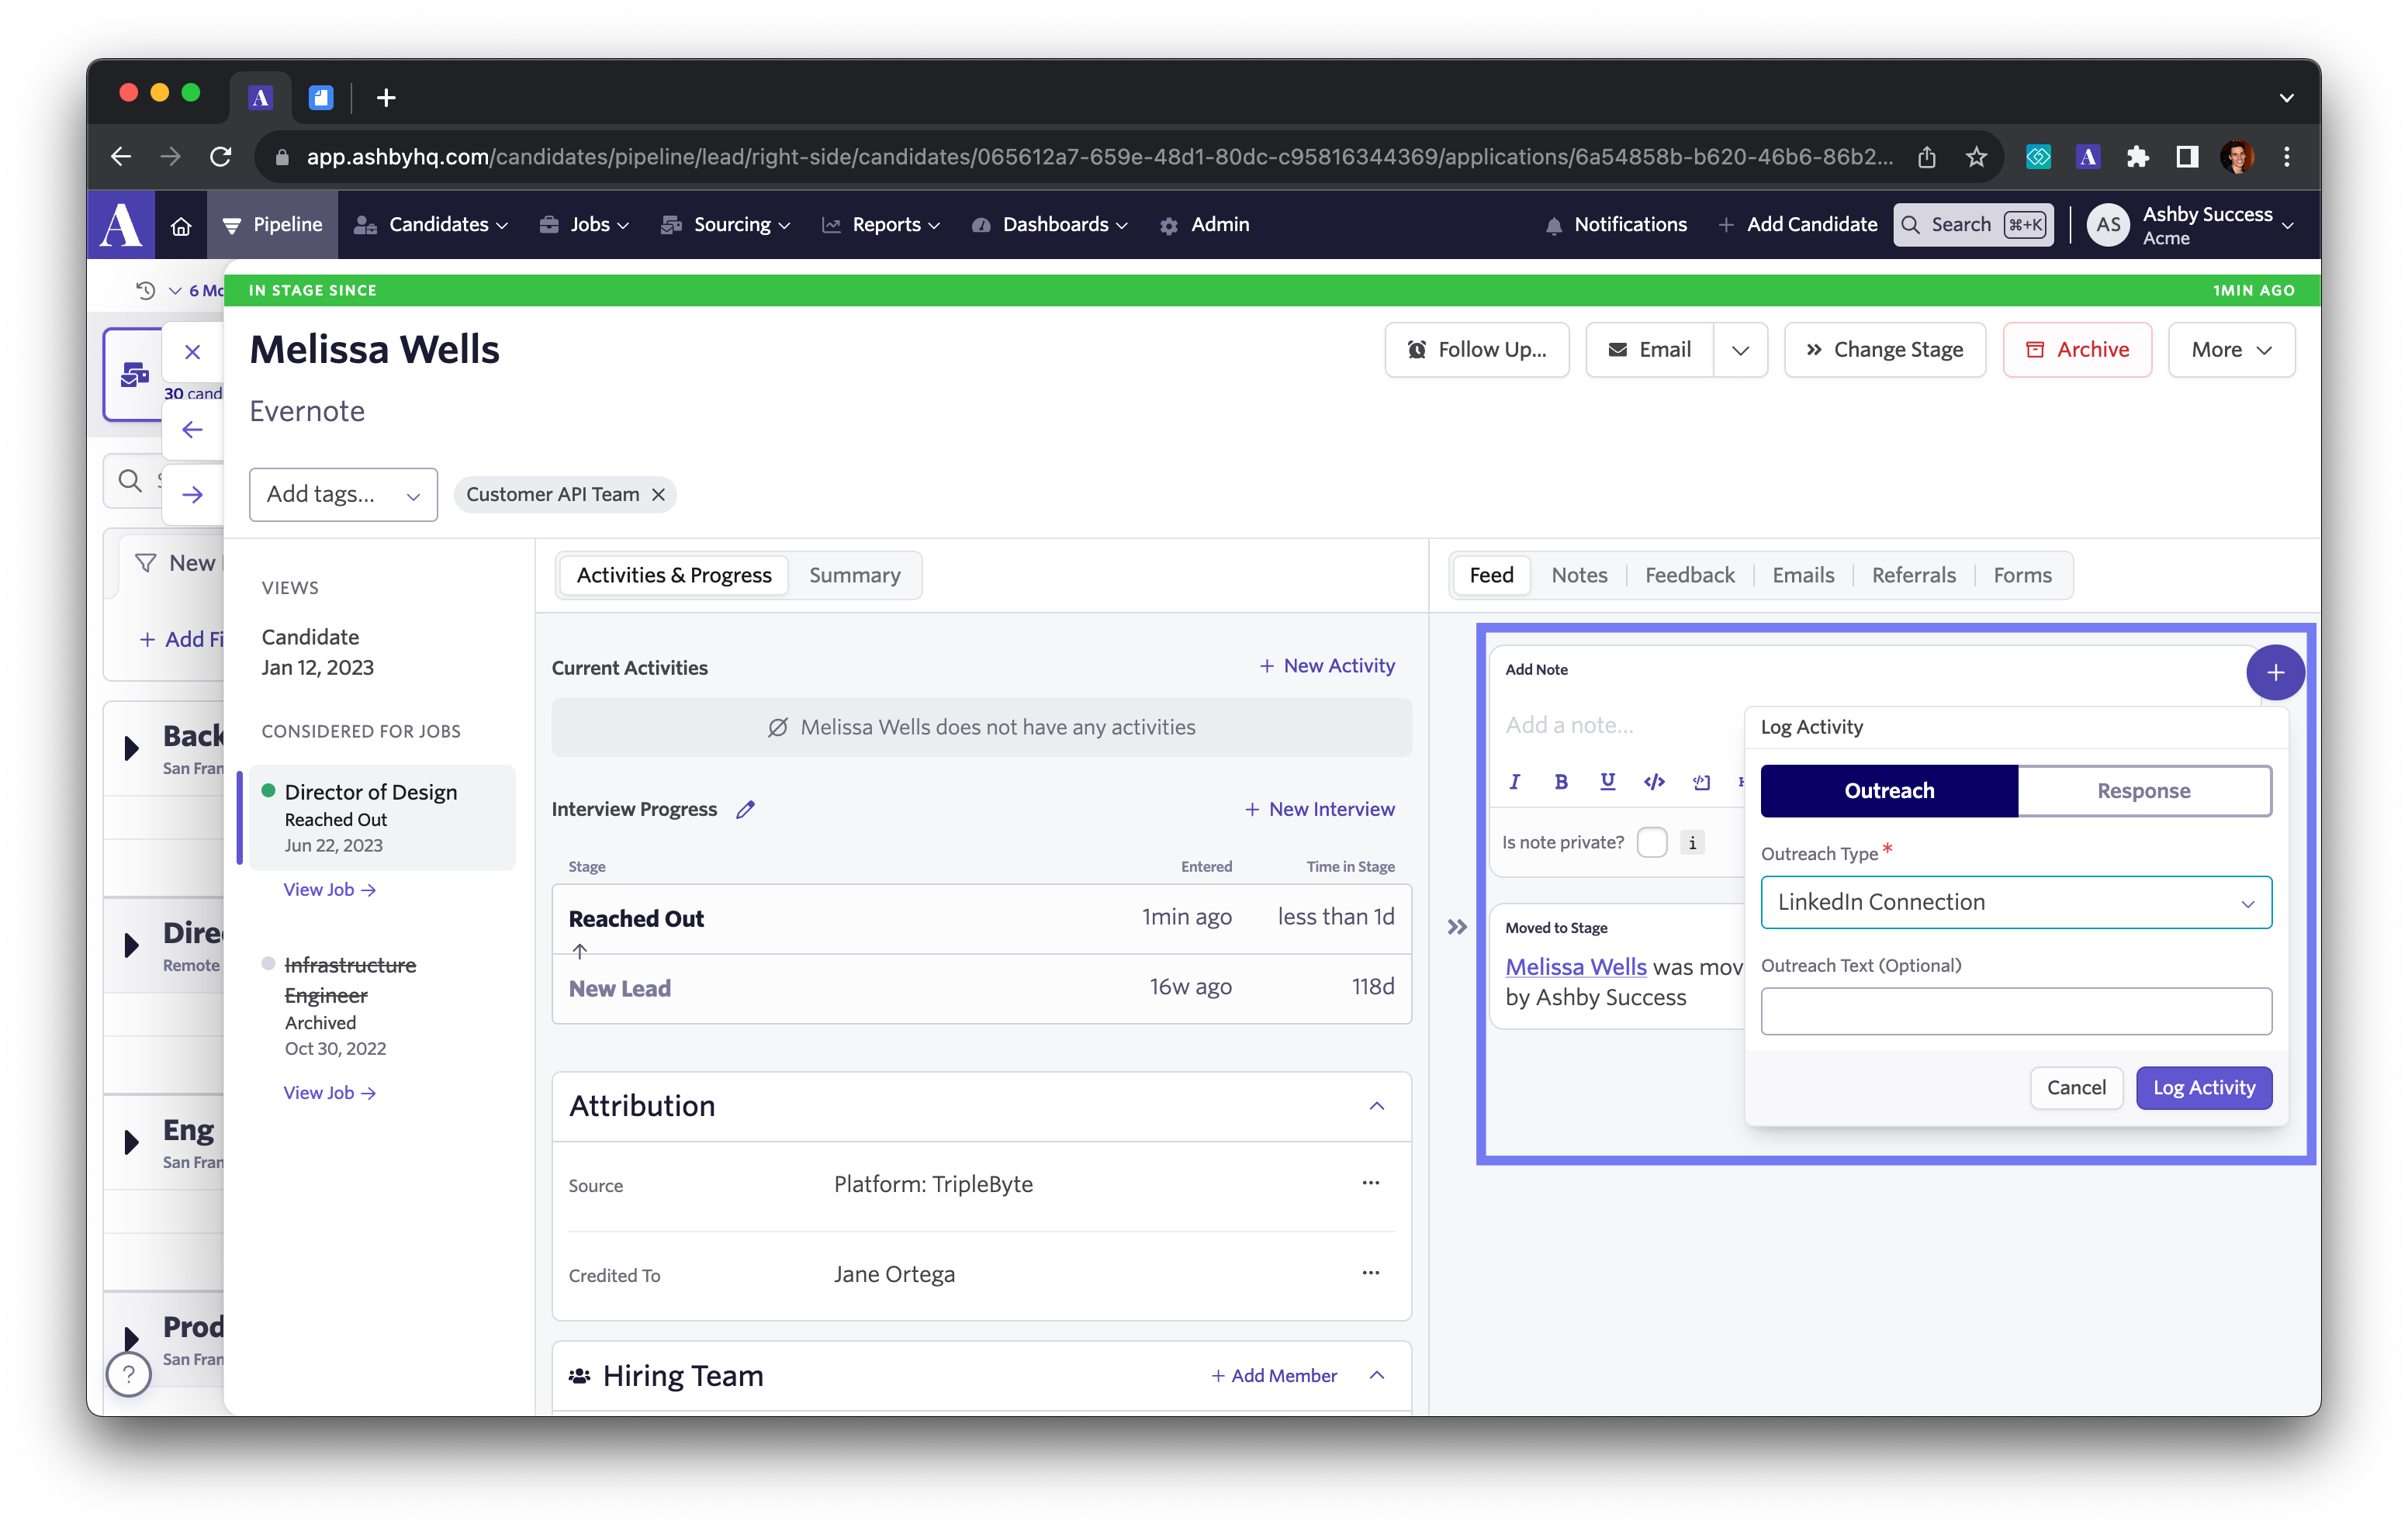Open the help question mark icon
Screen dimensions: 2408x1531
tap(129, 1374)
